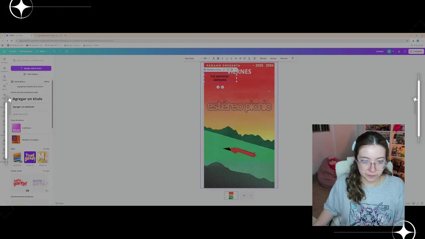Expand the Editar mode dropdown

[x=42, y=51]
